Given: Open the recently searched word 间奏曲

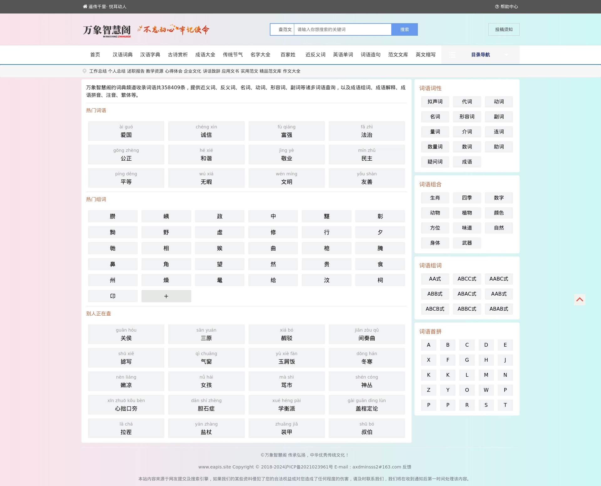Looking at the screenshot, I should [x=367, y=334].
